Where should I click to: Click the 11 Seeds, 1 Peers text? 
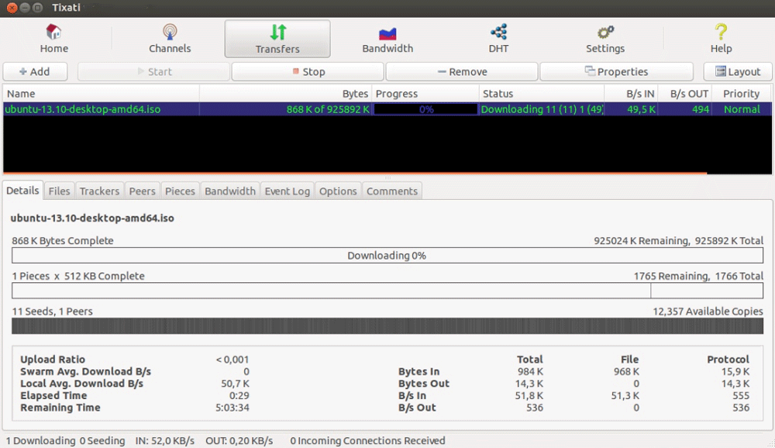(x=53, y=312)
